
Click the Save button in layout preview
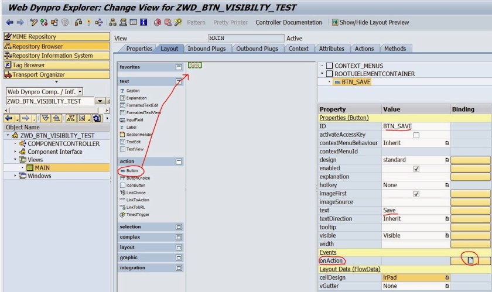[x=195, y=65]
